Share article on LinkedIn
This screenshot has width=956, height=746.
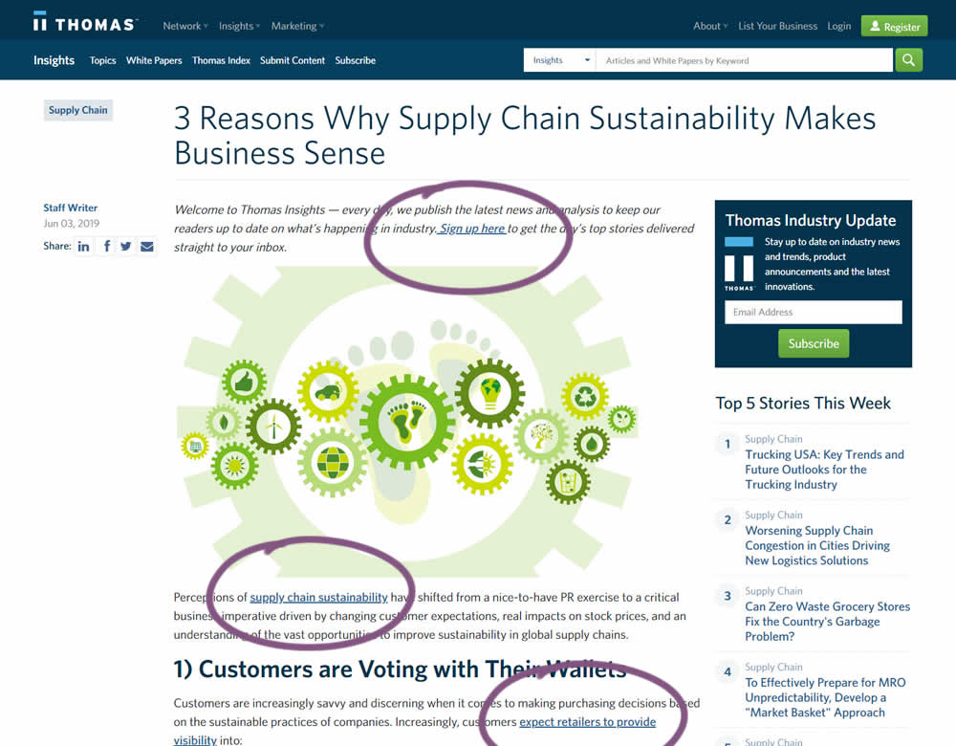(84, 247)
